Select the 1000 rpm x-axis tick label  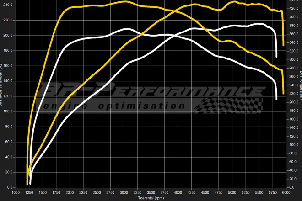pyautogui.click(x=15, y=193)
